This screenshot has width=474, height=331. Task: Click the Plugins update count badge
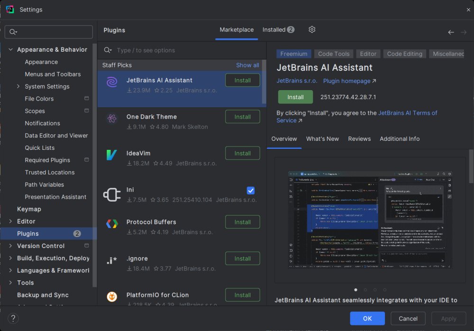point(77,234)
